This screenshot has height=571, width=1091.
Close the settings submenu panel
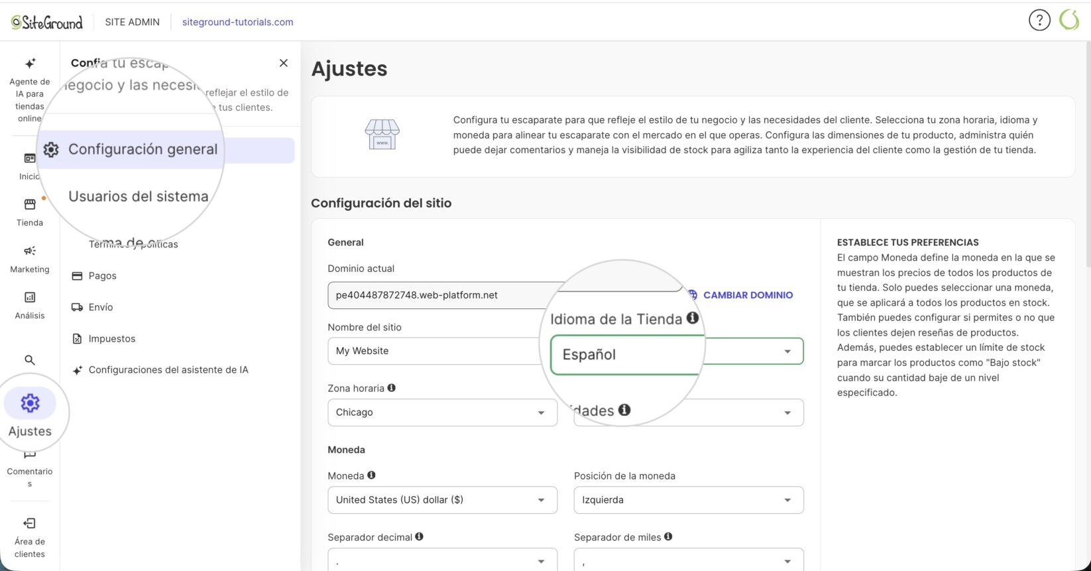click(x=284, y=63)
